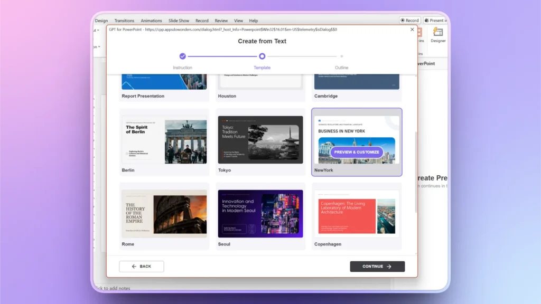Image resolution: width=541 pixels, height=304 pixels.
Task: Click the Tokyo template name
Action: click(x=224, y=170)
